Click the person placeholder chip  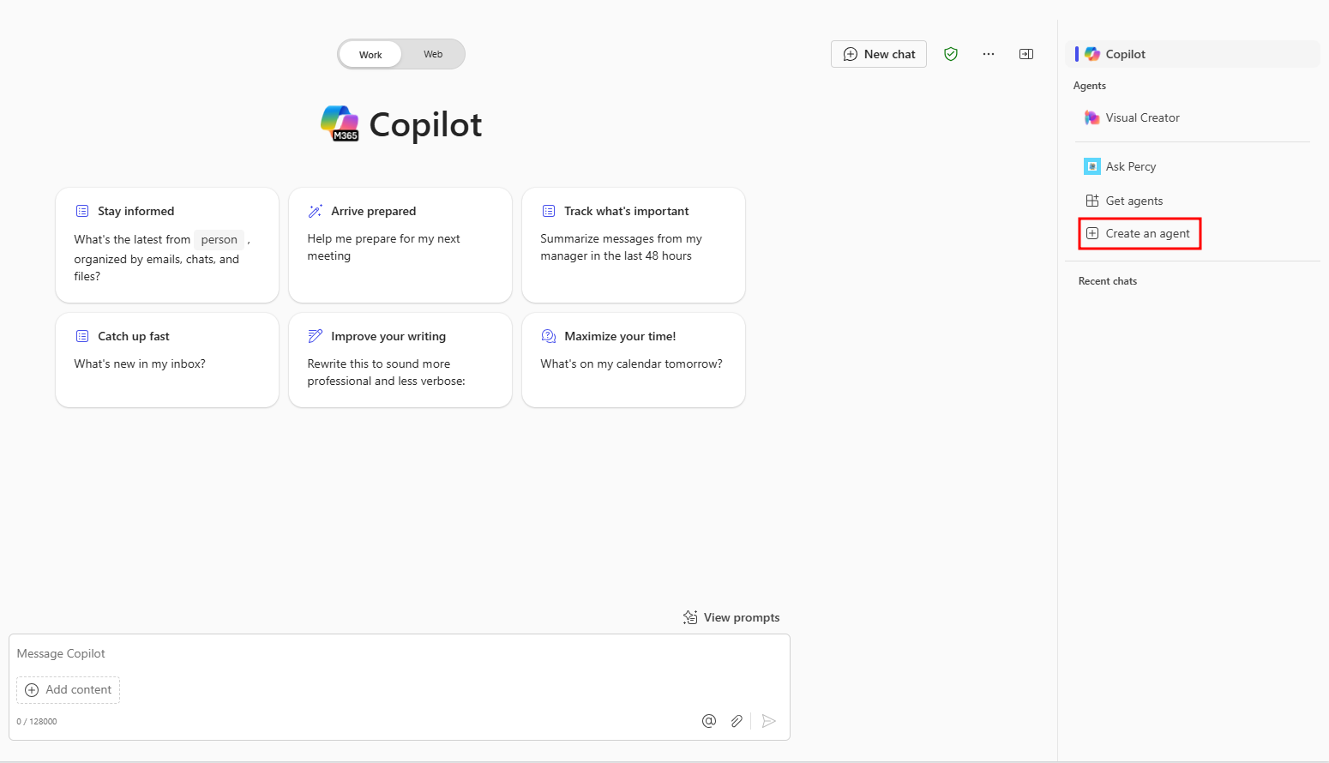219,239
